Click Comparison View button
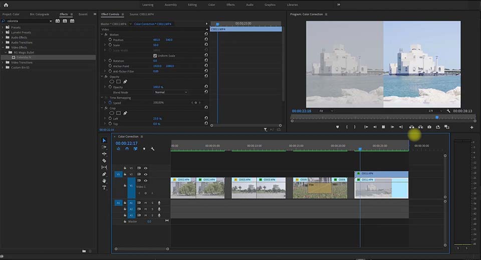The image size is (481, 260). [446, 127]
